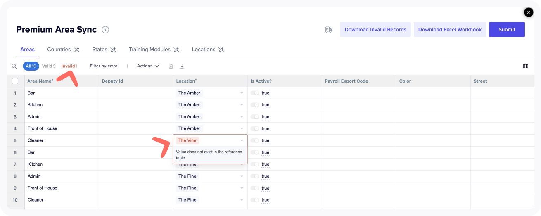541x216 pixels.
Task: Switch to the Training Modules tab
Action: coord(149,50)
